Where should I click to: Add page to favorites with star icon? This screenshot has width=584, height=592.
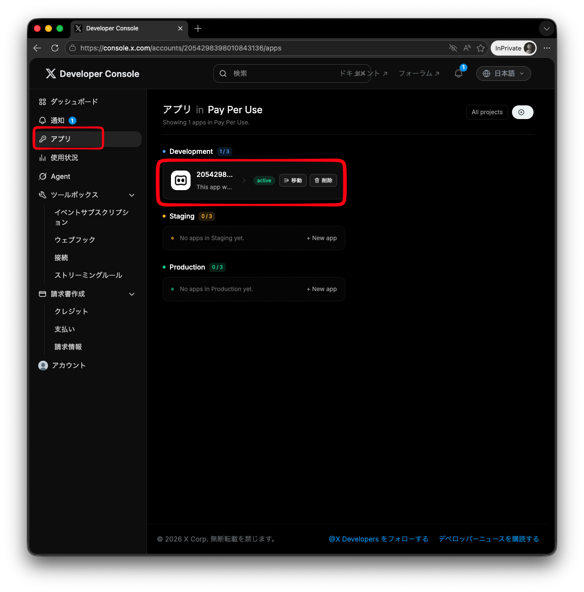click(481, 48)
